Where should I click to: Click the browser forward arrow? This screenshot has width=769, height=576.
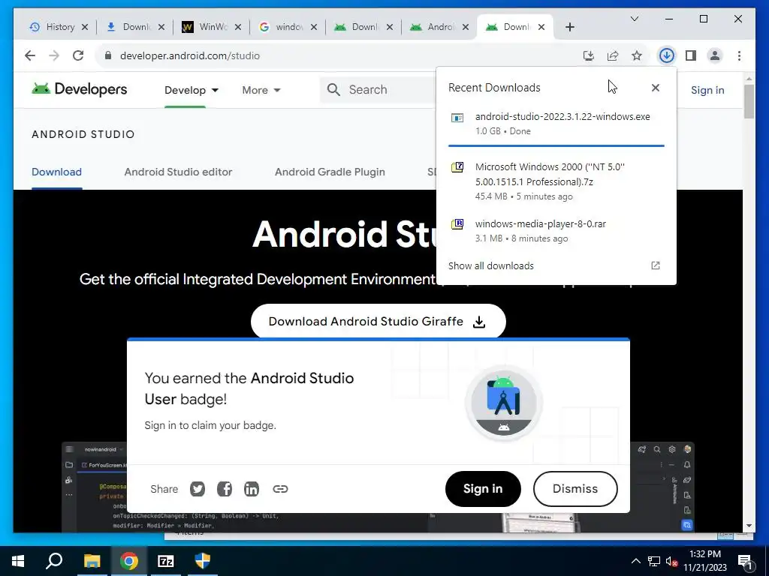[54, 55]
